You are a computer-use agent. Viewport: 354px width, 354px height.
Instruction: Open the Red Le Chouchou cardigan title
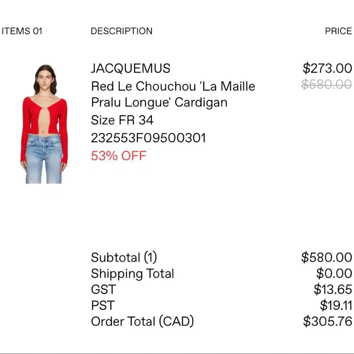pos(173,94)
